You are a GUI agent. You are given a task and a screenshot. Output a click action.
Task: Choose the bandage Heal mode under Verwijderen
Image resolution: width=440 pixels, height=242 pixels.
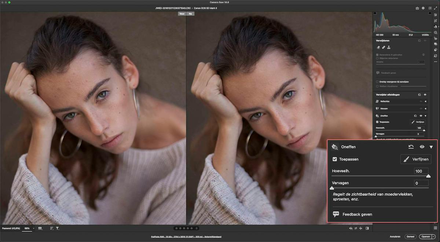[384, 47]
